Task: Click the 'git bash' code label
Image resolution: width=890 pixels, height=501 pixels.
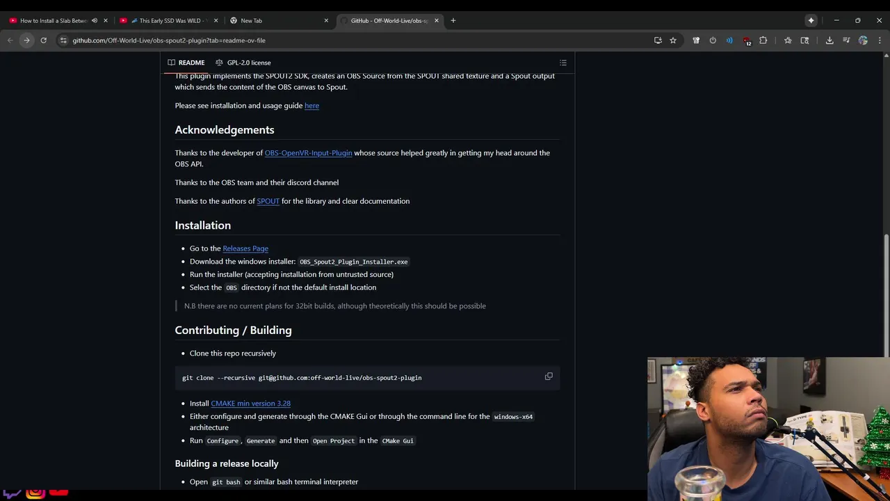Action: pyautogui.click(x=226, y=482)
